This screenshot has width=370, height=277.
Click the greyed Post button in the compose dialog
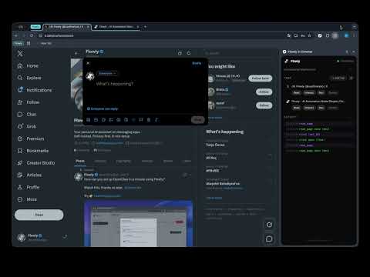pyautogui.click(x=198, y=120)
